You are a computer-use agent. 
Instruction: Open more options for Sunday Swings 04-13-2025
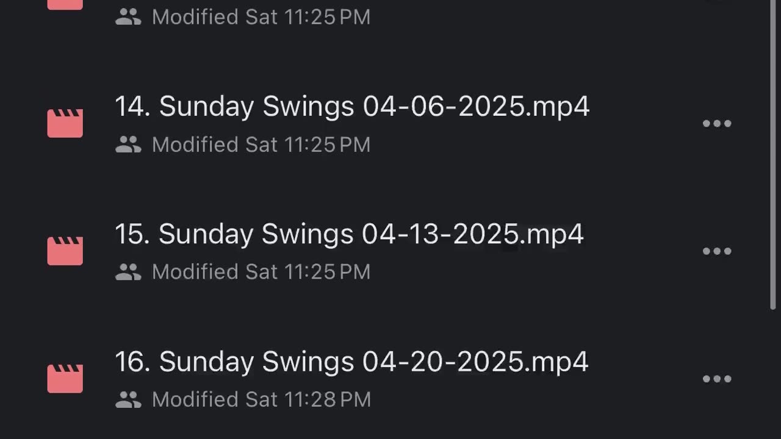tap(717, 251)
